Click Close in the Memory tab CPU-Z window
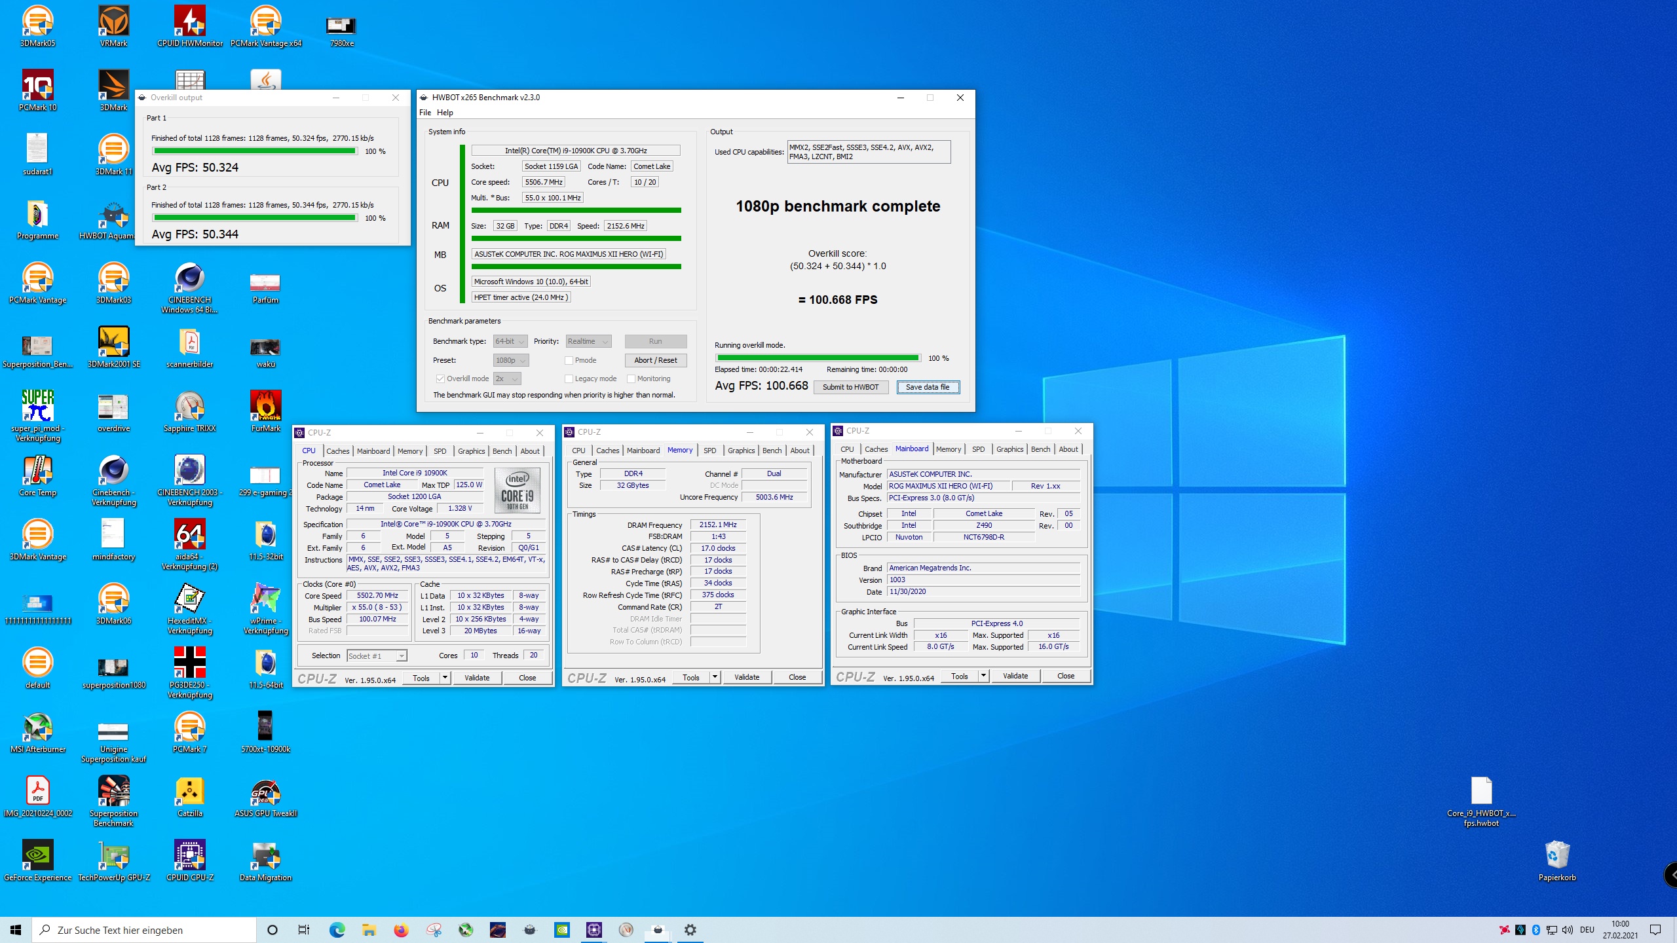Viewport: 1677px width, 943px height. 797,677
